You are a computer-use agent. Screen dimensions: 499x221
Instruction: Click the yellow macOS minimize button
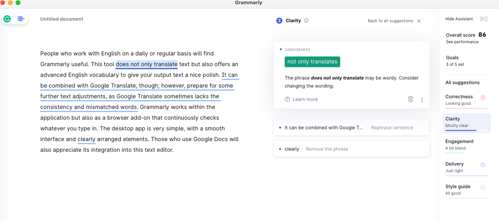tap(10, 3)
